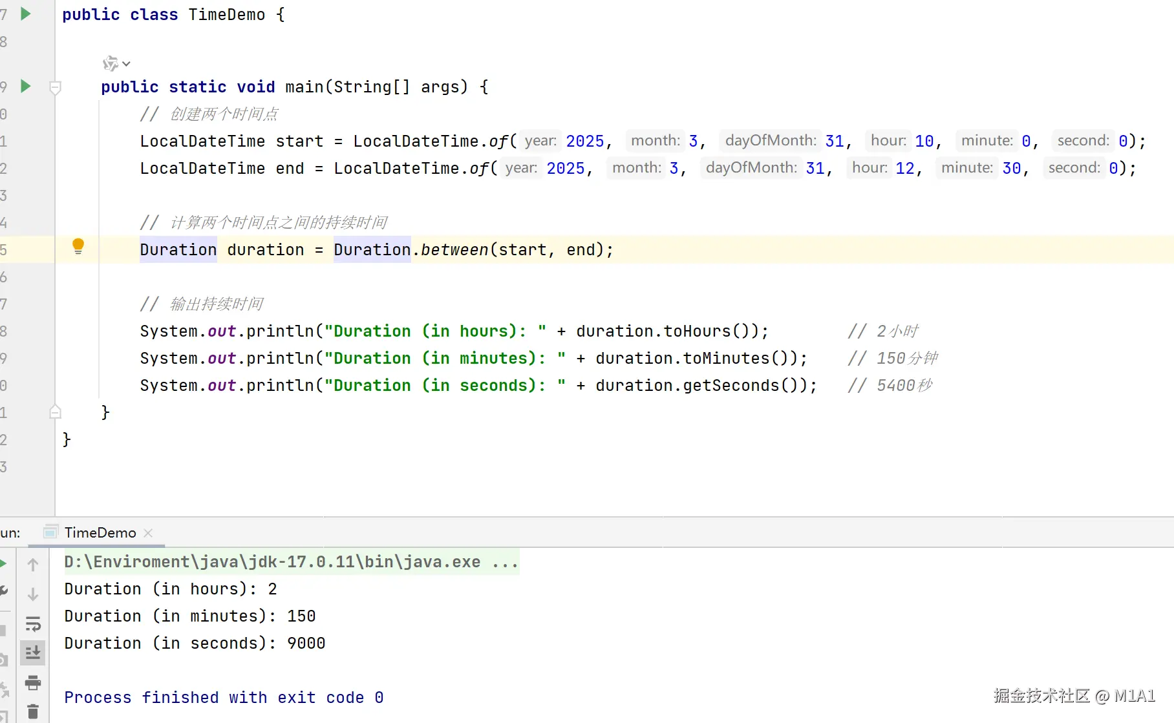Image resolution: width=1174 pixels, height=723 pixels.
Task: Click the run gutter arrow beside main method
Action: point(26,86)
